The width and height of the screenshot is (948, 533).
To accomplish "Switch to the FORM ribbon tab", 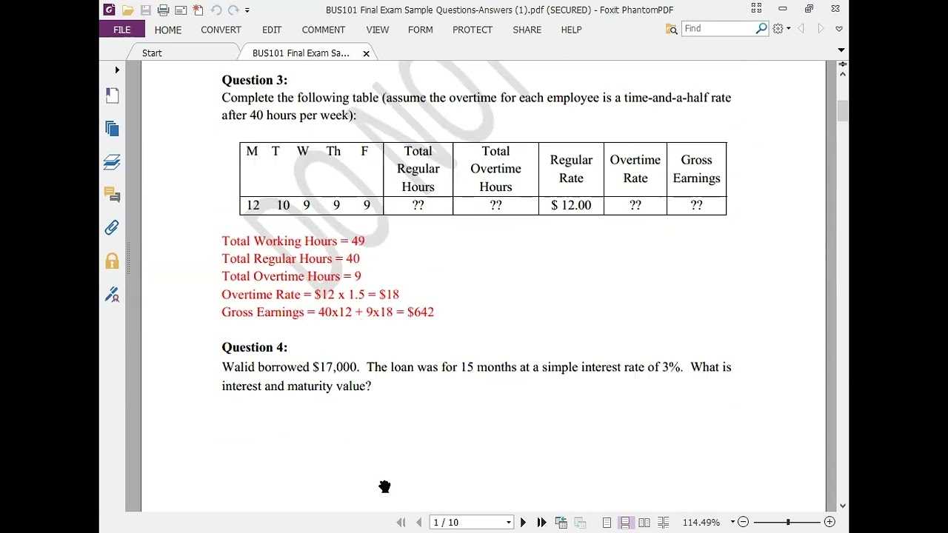I will (x=421, y=30).
